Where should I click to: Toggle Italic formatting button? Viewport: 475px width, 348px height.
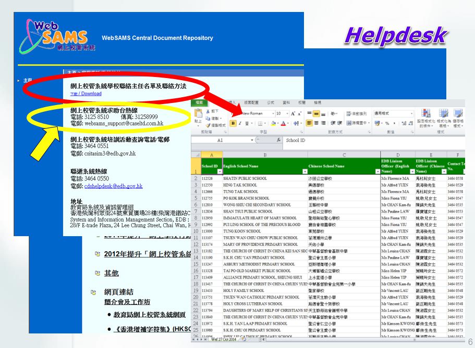pos(240,123)
